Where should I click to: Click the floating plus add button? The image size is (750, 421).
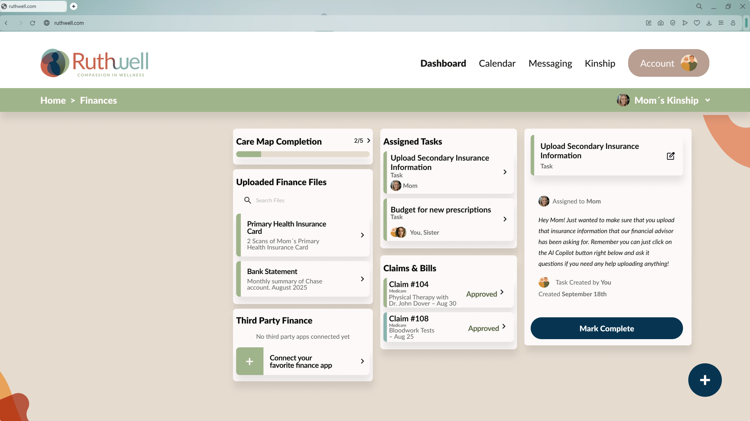(x=705, y=380)
